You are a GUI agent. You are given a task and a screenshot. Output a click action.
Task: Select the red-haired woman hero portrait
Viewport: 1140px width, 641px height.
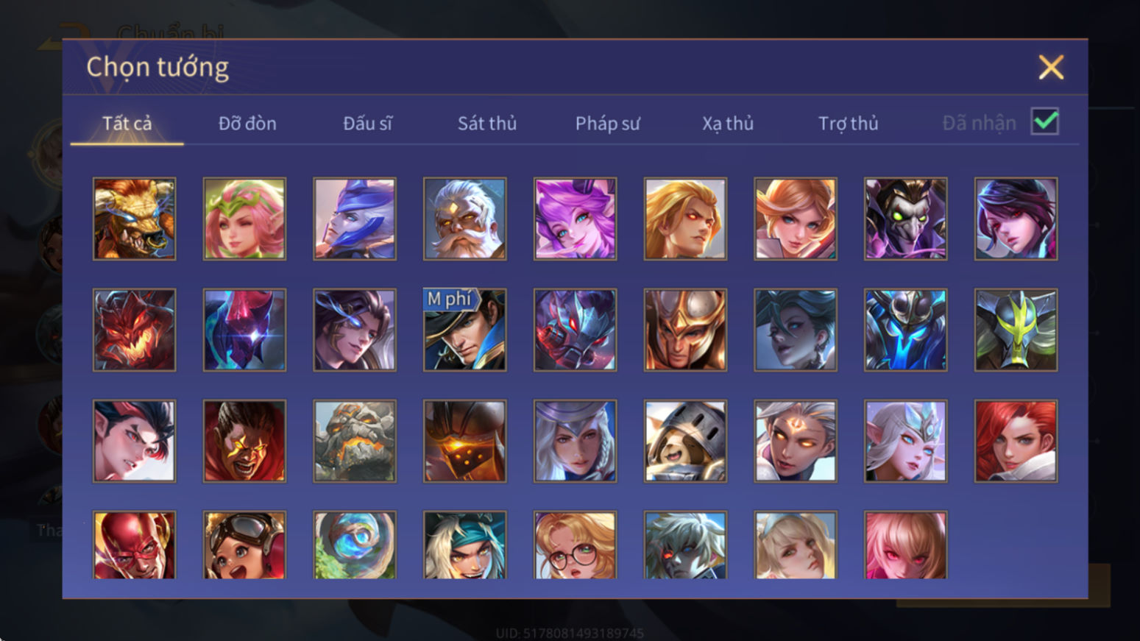click(x=1016, y=441)
